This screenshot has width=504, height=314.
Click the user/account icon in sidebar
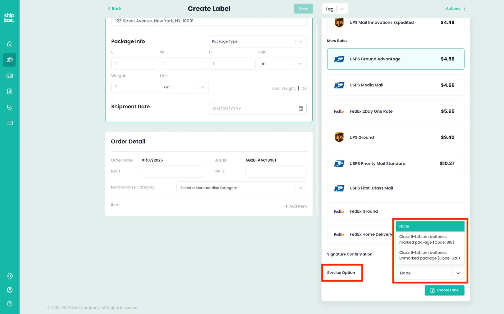pyautogui.click(x=10, y=290)
